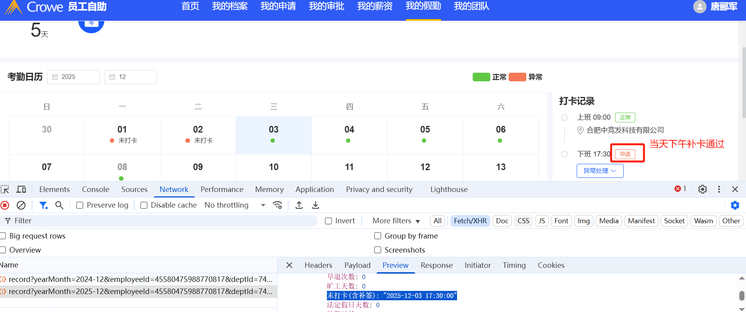Click the page vertical scrollbar
Image resolution: width=746 pixels, height=312 pixels.
(744, 82)
